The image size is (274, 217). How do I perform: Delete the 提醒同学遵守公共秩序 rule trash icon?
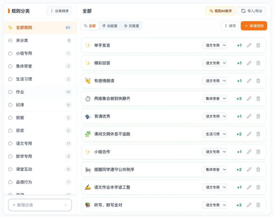tap(258, 169)
